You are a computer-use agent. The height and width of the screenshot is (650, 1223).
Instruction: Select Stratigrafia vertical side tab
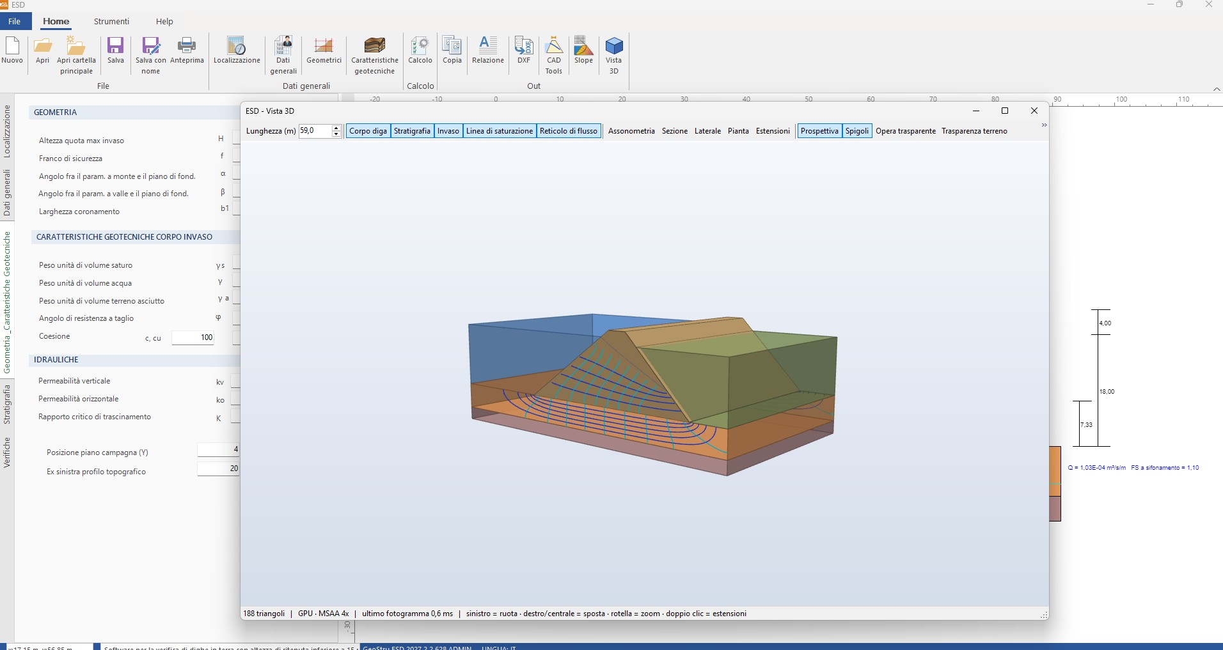click(x=7, y=405)
